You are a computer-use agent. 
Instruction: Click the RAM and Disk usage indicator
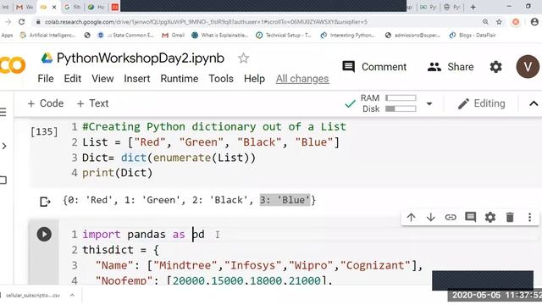pyautogui.click(x=388, y=103)
